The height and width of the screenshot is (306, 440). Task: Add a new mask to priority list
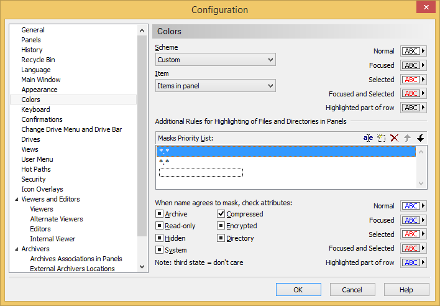point(381,138)
